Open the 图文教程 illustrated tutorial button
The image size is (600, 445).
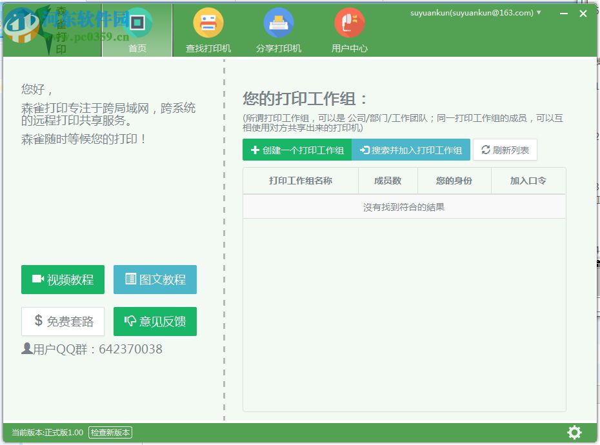(x=155, y=279)
